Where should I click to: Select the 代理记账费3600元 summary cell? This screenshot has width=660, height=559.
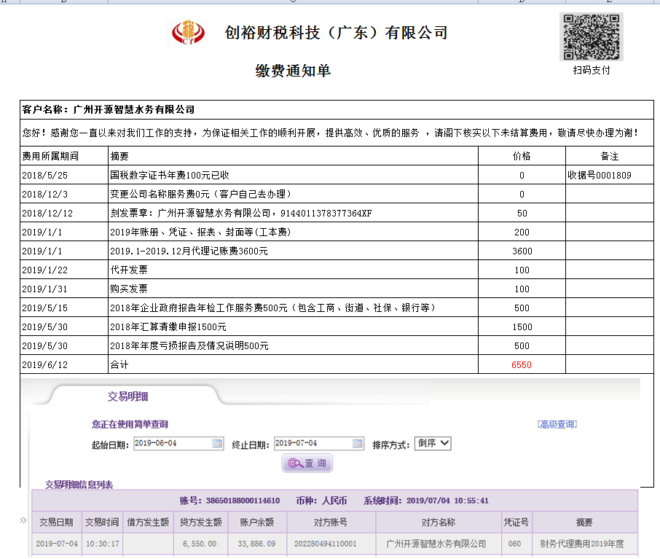point(293,251)
